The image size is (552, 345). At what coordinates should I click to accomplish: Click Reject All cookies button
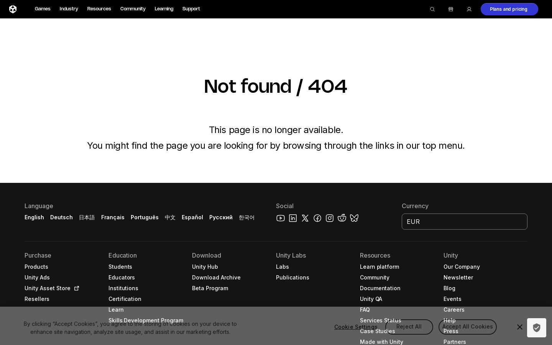[409, 327]
